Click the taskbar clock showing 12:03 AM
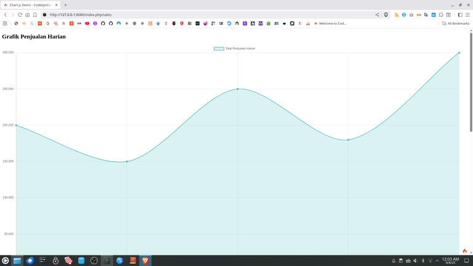 click(x=451, y=260)
